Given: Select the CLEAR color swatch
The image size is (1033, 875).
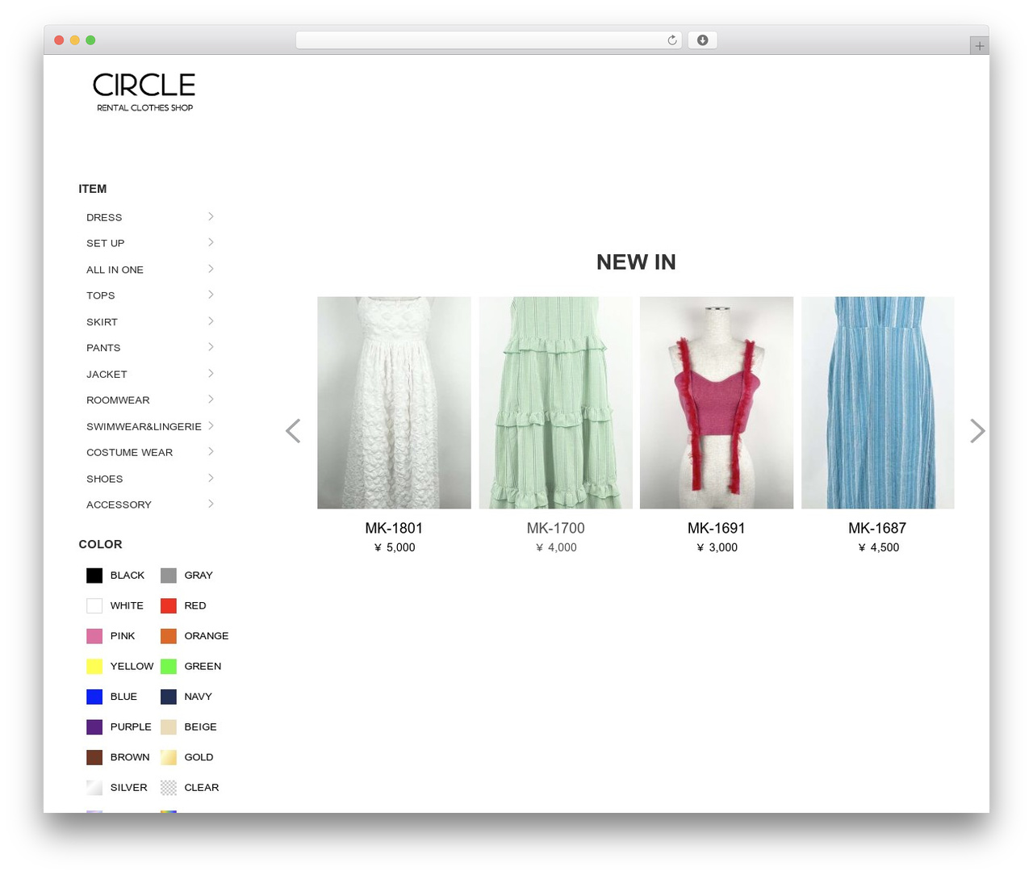Looking at the screenshot, I should [169, 787].
